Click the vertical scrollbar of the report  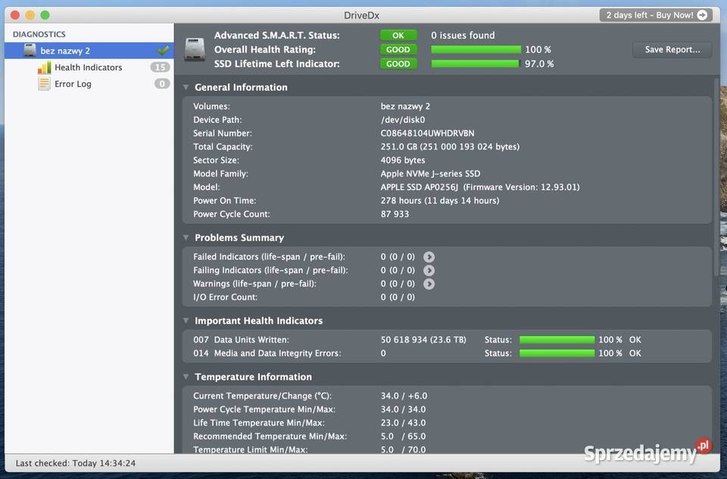717,176
